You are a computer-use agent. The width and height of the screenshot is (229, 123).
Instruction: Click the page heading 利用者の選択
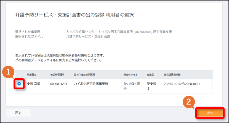coord(120,15)
